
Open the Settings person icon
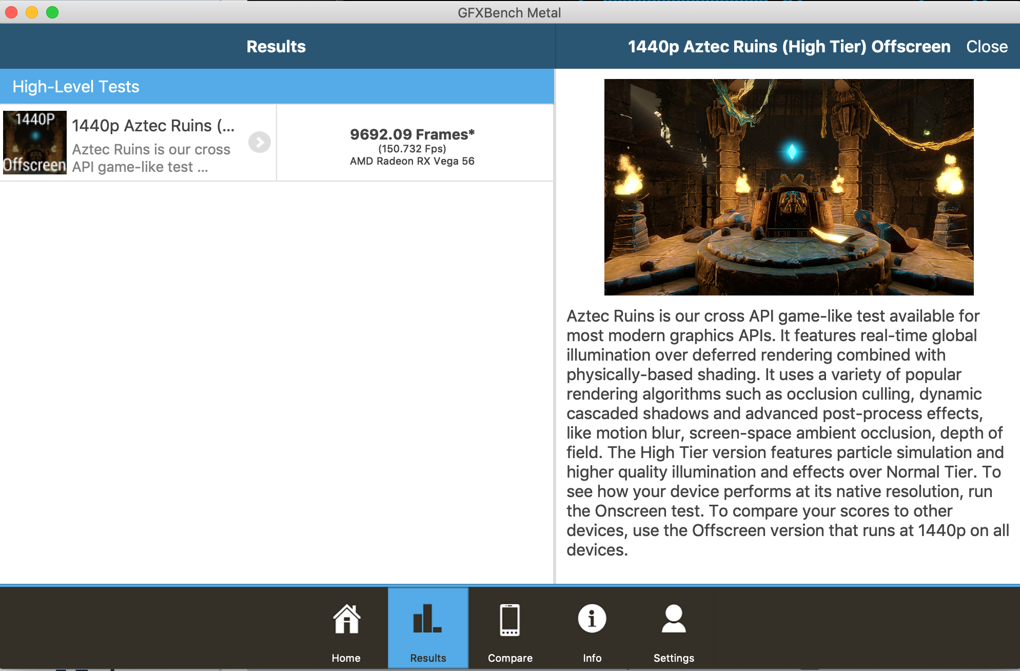[674, 619]
